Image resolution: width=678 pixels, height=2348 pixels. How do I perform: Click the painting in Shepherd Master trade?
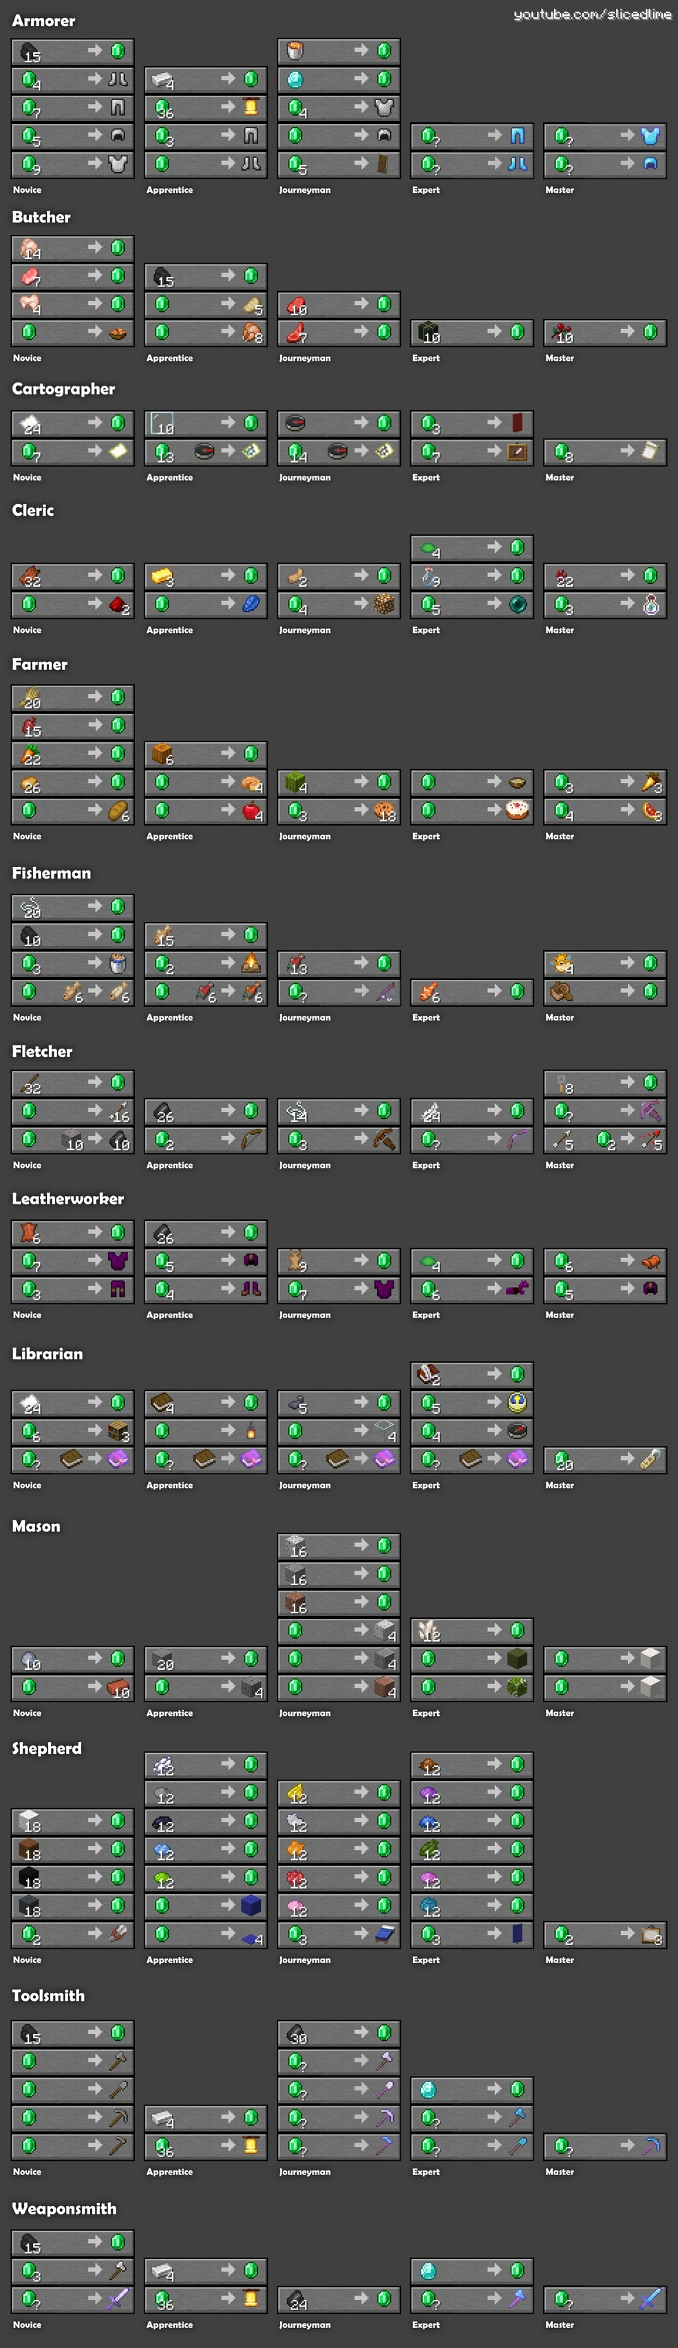[650, 1933]
